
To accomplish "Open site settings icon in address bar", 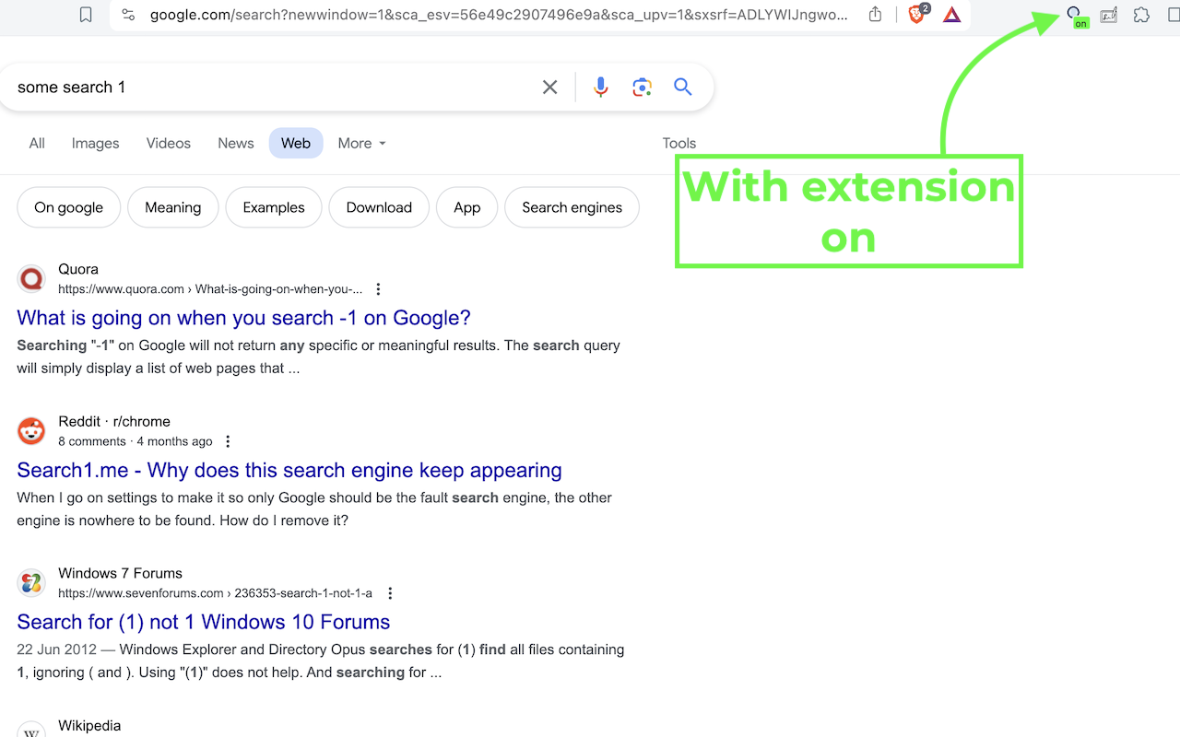I will point(128,15).
